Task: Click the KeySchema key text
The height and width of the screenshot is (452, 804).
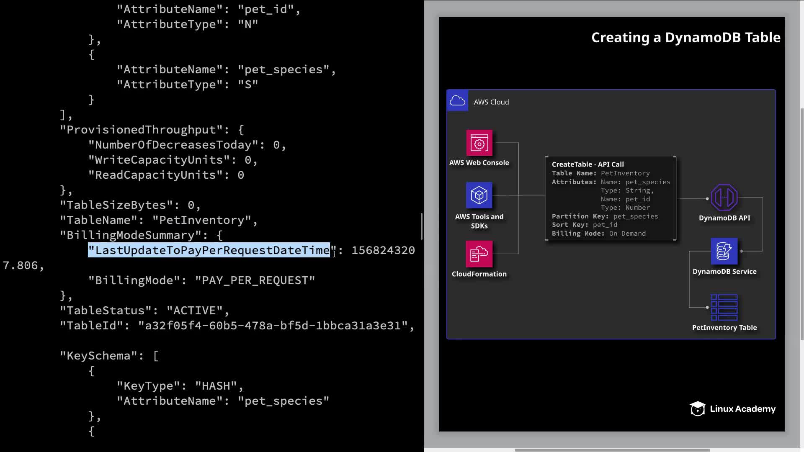Action: click(99, 356)
